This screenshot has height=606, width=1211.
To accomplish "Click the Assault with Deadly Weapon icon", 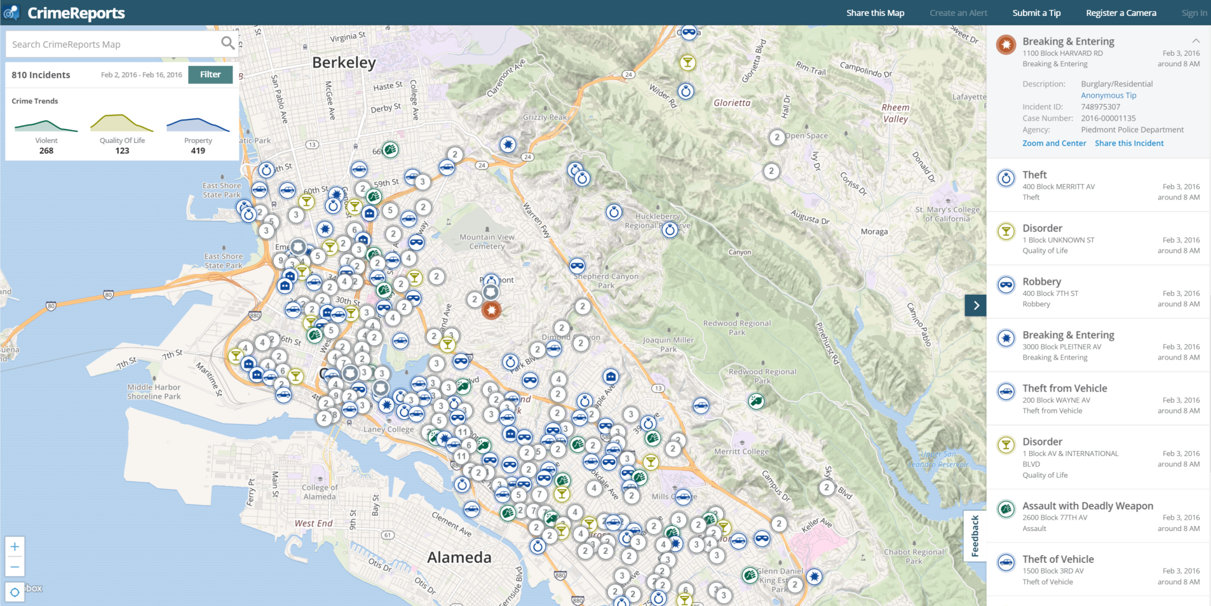I will (1006, 509).
